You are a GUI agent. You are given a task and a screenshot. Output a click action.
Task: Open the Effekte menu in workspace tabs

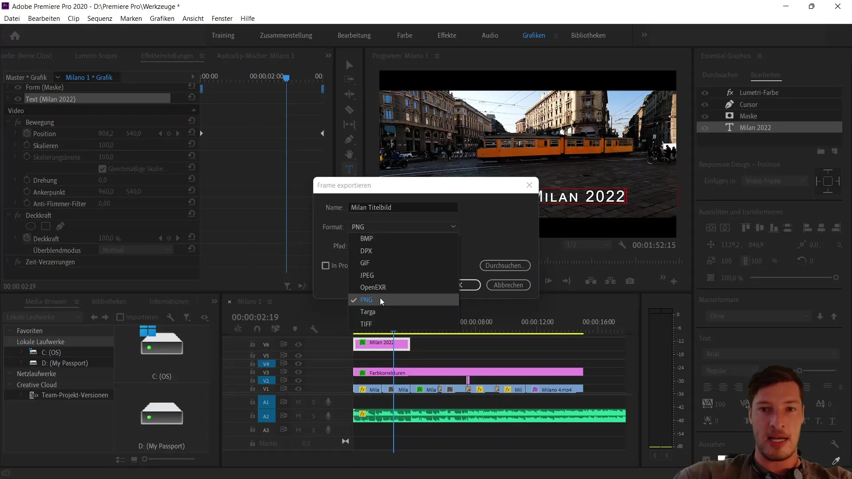pyautogui.click(x=446, y=35)
